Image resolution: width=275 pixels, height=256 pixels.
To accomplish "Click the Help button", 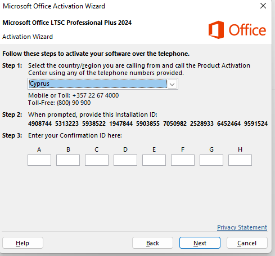I will click(x=22, y=243).
